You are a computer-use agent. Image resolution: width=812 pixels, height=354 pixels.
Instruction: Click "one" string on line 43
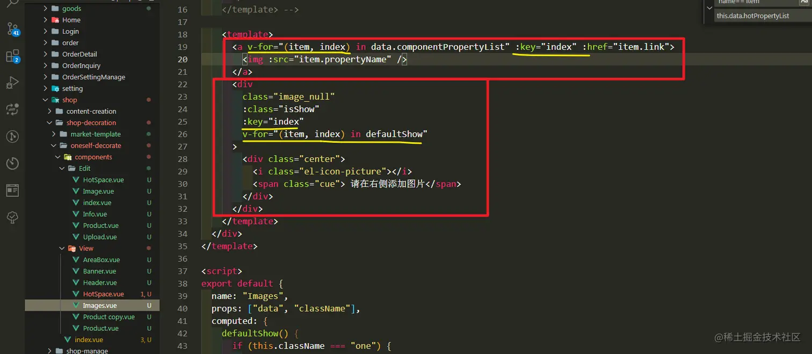(x=363, y=346)
